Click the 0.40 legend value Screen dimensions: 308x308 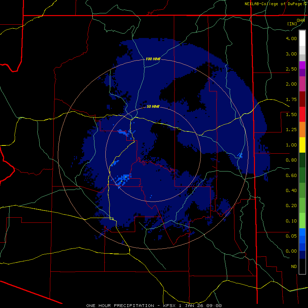pyautogui.click(x=291, y=191)
